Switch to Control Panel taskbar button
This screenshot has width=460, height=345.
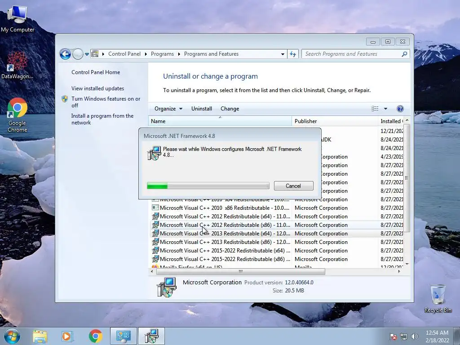pos(124,336)
